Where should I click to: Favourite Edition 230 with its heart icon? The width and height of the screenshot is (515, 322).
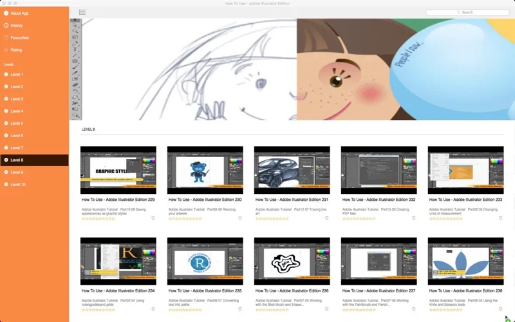tap(239, 218)
